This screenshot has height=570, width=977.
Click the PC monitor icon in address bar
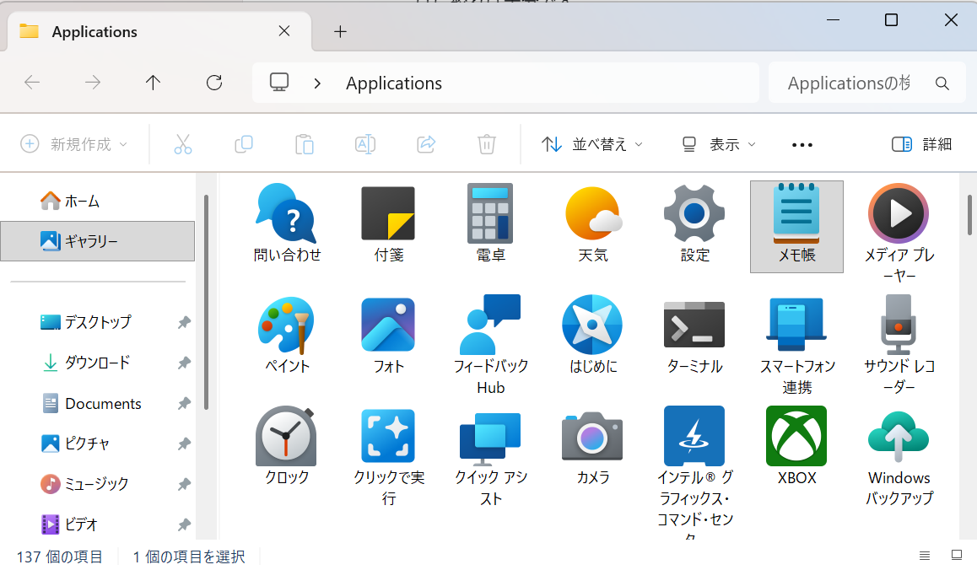278,83
